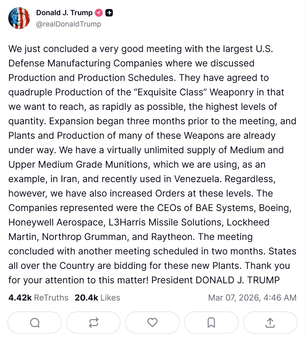Screen dimensions: 308x337
Task: Like the post with the heart icon
Action: [152, 323]
